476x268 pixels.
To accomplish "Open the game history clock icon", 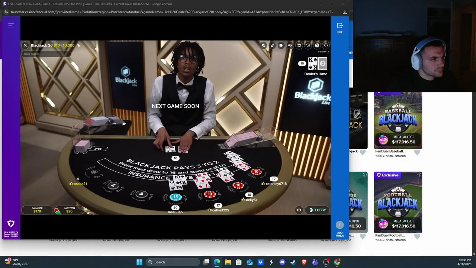I will coord(308,45).
